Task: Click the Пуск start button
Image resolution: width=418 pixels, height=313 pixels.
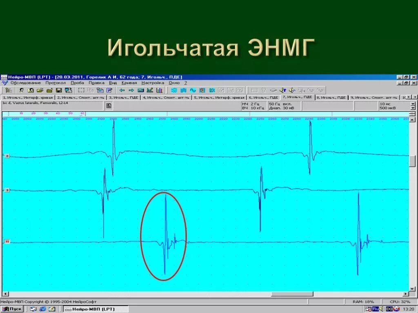Action: tap(12, 309)
